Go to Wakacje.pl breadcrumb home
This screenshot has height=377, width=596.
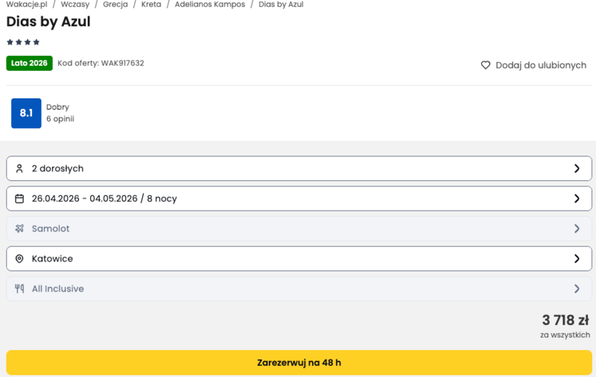tap(26, 4)
